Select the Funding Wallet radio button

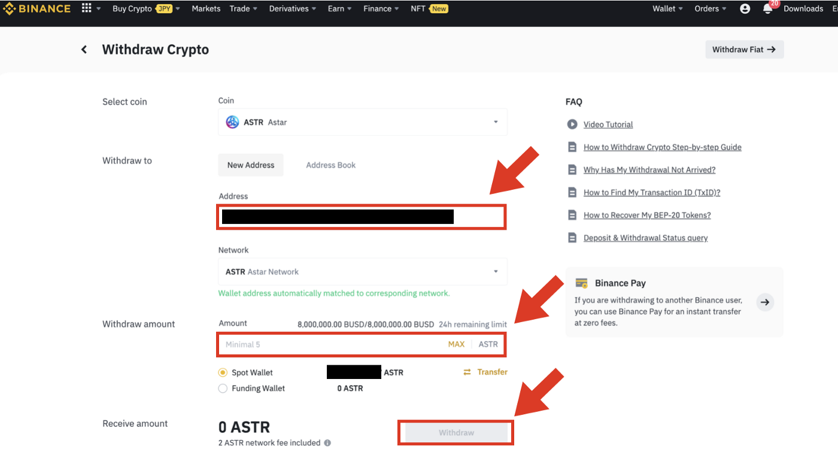[x=222, y=388]
